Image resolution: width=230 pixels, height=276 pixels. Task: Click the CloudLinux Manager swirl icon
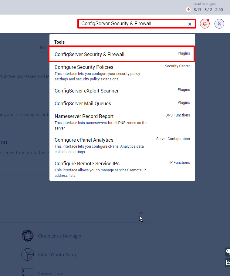28,236
